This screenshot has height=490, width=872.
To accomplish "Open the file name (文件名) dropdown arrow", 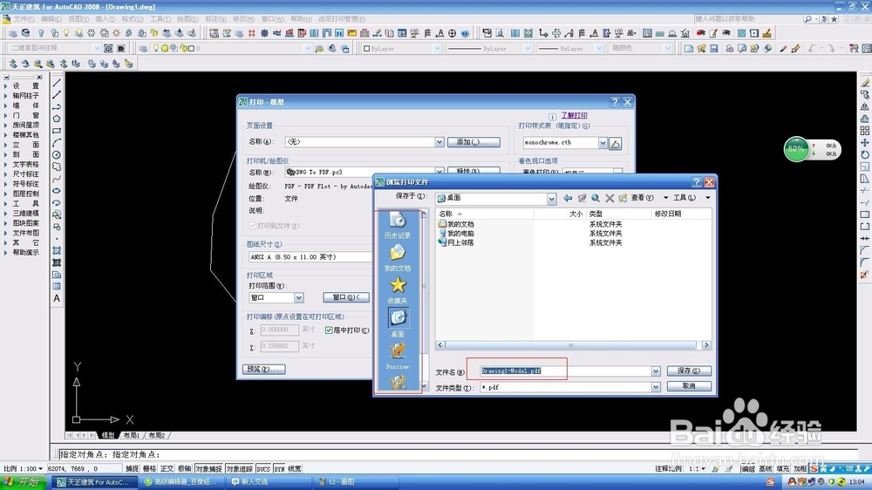I will click(x=656, y=371).
